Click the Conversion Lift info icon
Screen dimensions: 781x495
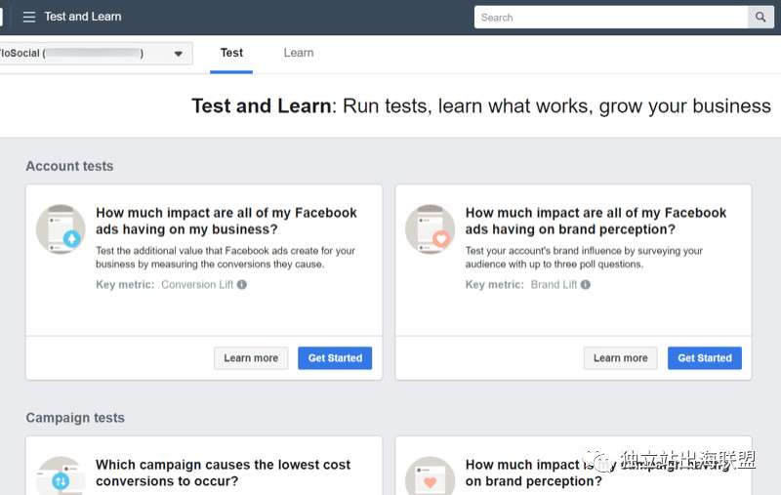coord(242,285)
